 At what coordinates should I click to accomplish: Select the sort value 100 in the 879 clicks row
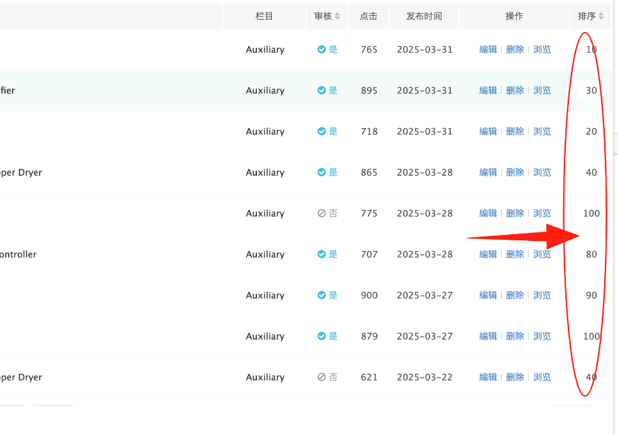[x=591, y=336]
